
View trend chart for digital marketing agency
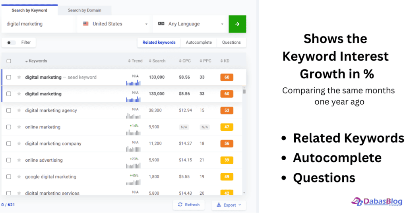pyautogui.click(x=134, y=116)
